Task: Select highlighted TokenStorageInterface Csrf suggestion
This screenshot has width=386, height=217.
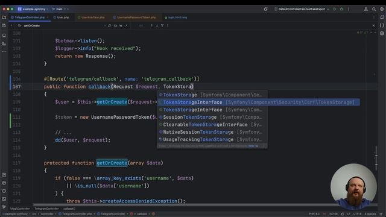Action: coord(259,102)
